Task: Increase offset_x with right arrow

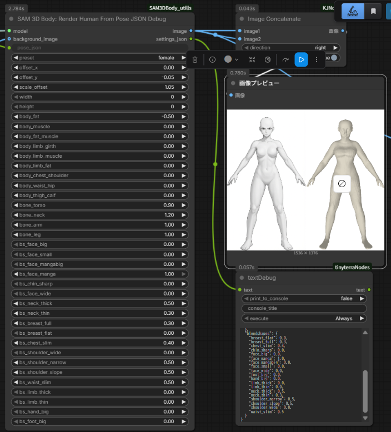Action: pos(183,68)
